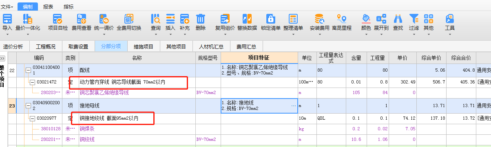
Task: Switch to the 报表 ribbon tab
Action: coord(48,7)
